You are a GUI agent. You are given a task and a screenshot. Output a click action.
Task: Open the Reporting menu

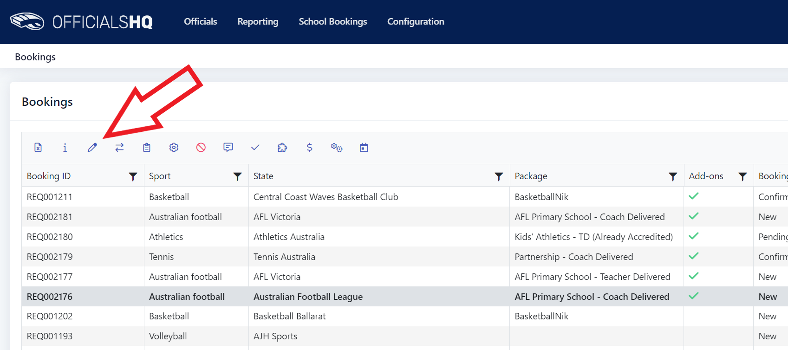(x=258, y=21)
